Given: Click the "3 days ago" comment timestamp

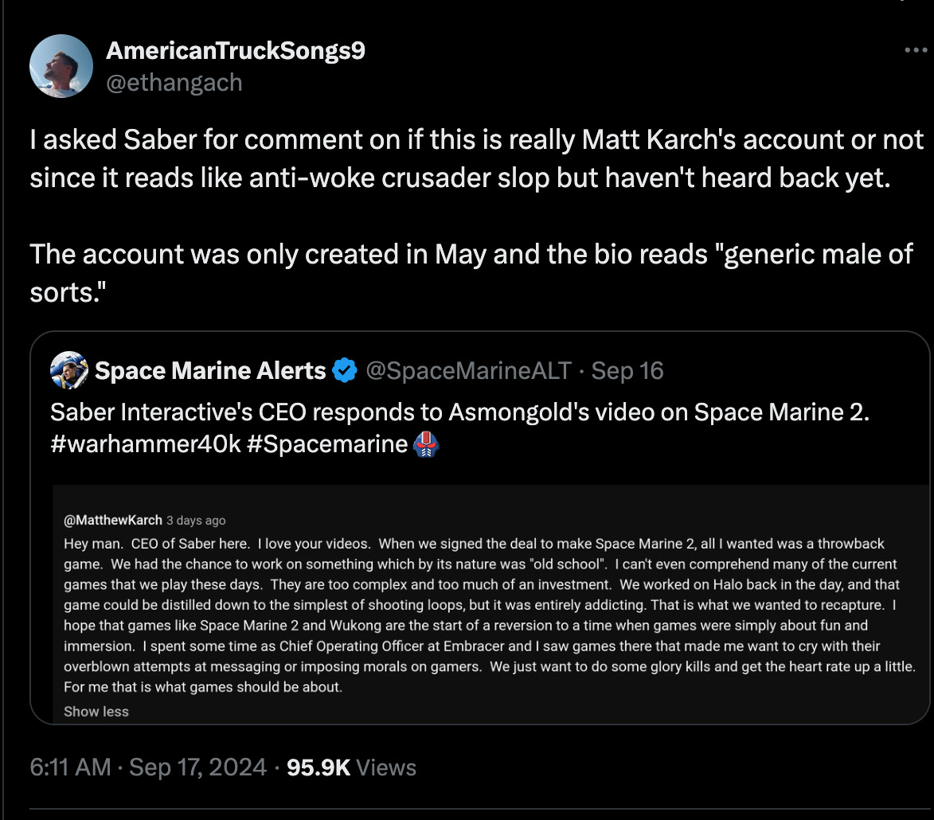Looking at the screenshot, I should point(196,520).
